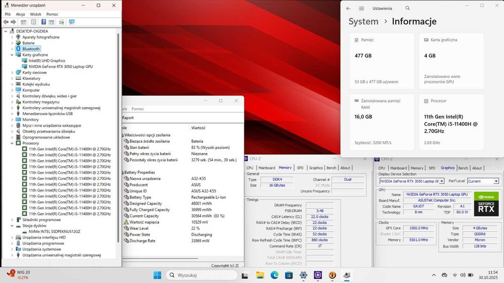
Task: Select NVMe INTEL SSDPEKNU512GZ drive tree item
Action: [x=54, y=231]
